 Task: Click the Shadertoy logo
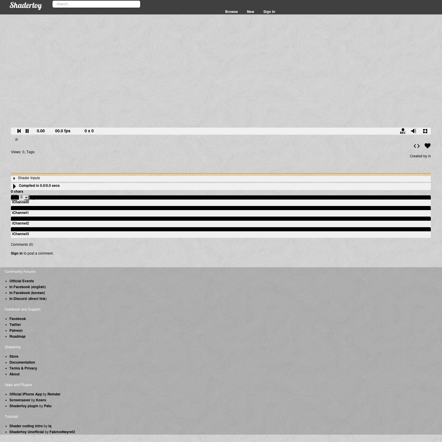(26, 6)
